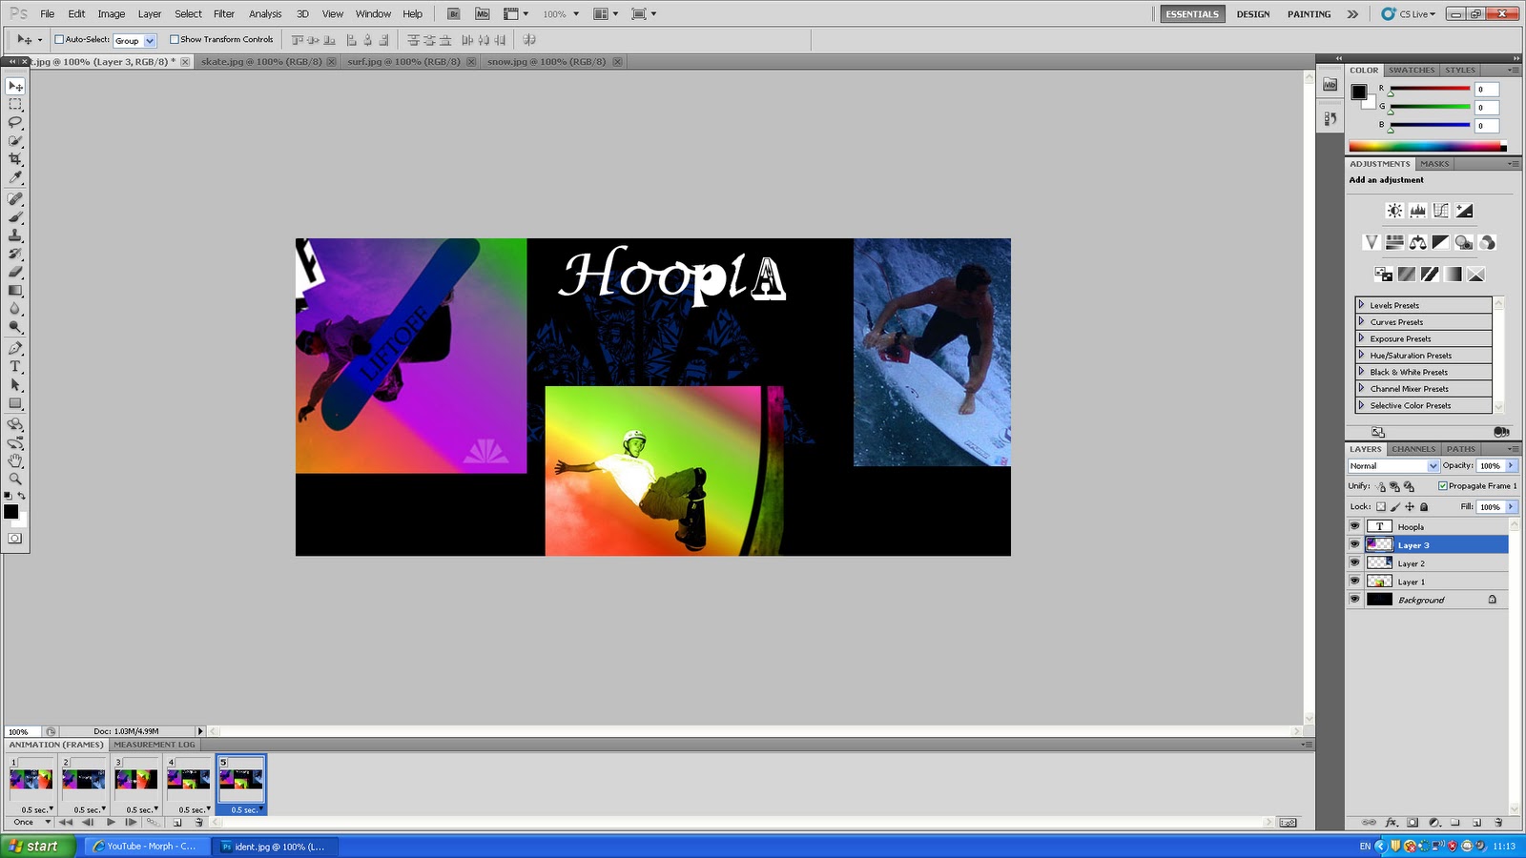Switch to the Channels tab

coord(1413,449)
